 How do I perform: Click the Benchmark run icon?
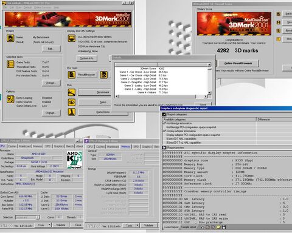(x=72, y=92)
